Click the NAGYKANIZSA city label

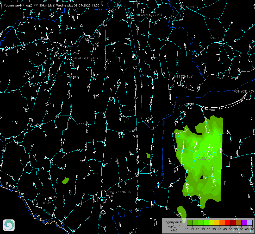[120, 192]
